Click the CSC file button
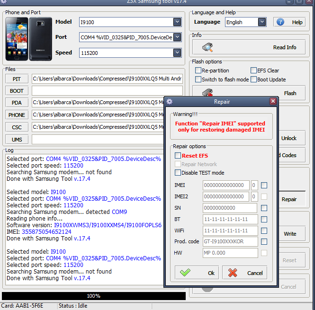The height and width of the screenshot is (310, 315). [17, 127]
